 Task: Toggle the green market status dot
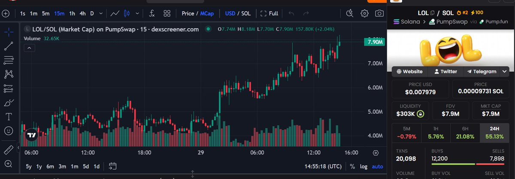tap(208, 29)
